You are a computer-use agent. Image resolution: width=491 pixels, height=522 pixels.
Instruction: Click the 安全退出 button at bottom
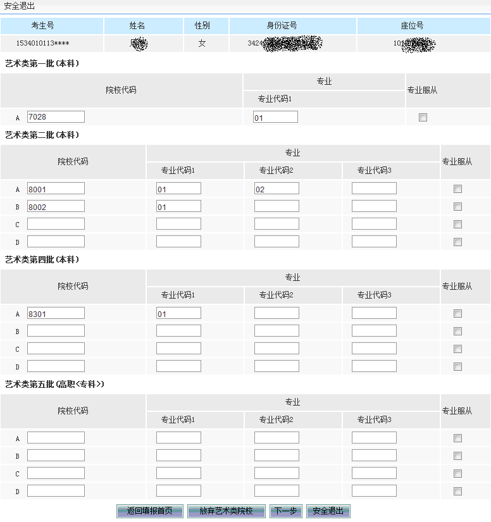[328, 511]
